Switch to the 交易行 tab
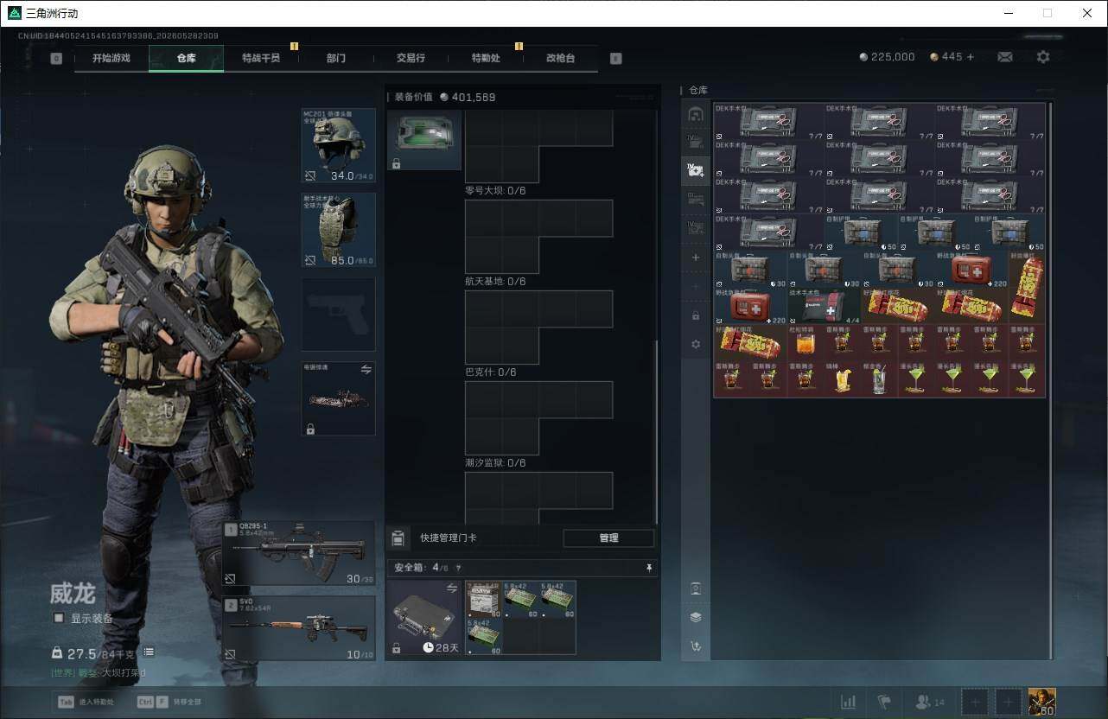Image resolution: width=1108 pixels, height=719 pixels. click(411, 58)
